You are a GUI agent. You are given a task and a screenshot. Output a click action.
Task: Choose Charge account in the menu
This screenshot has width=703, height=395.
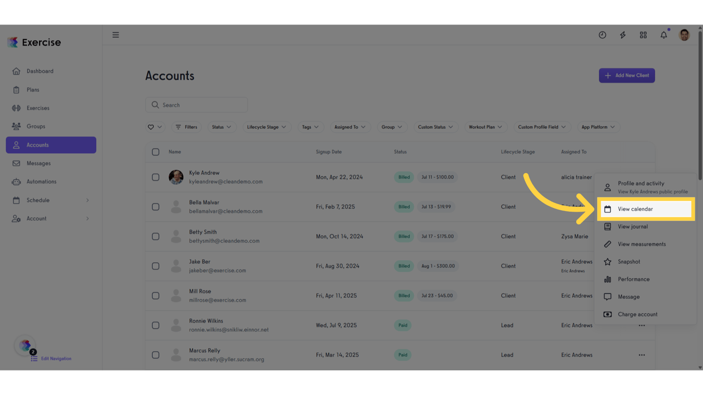(638, 314)
